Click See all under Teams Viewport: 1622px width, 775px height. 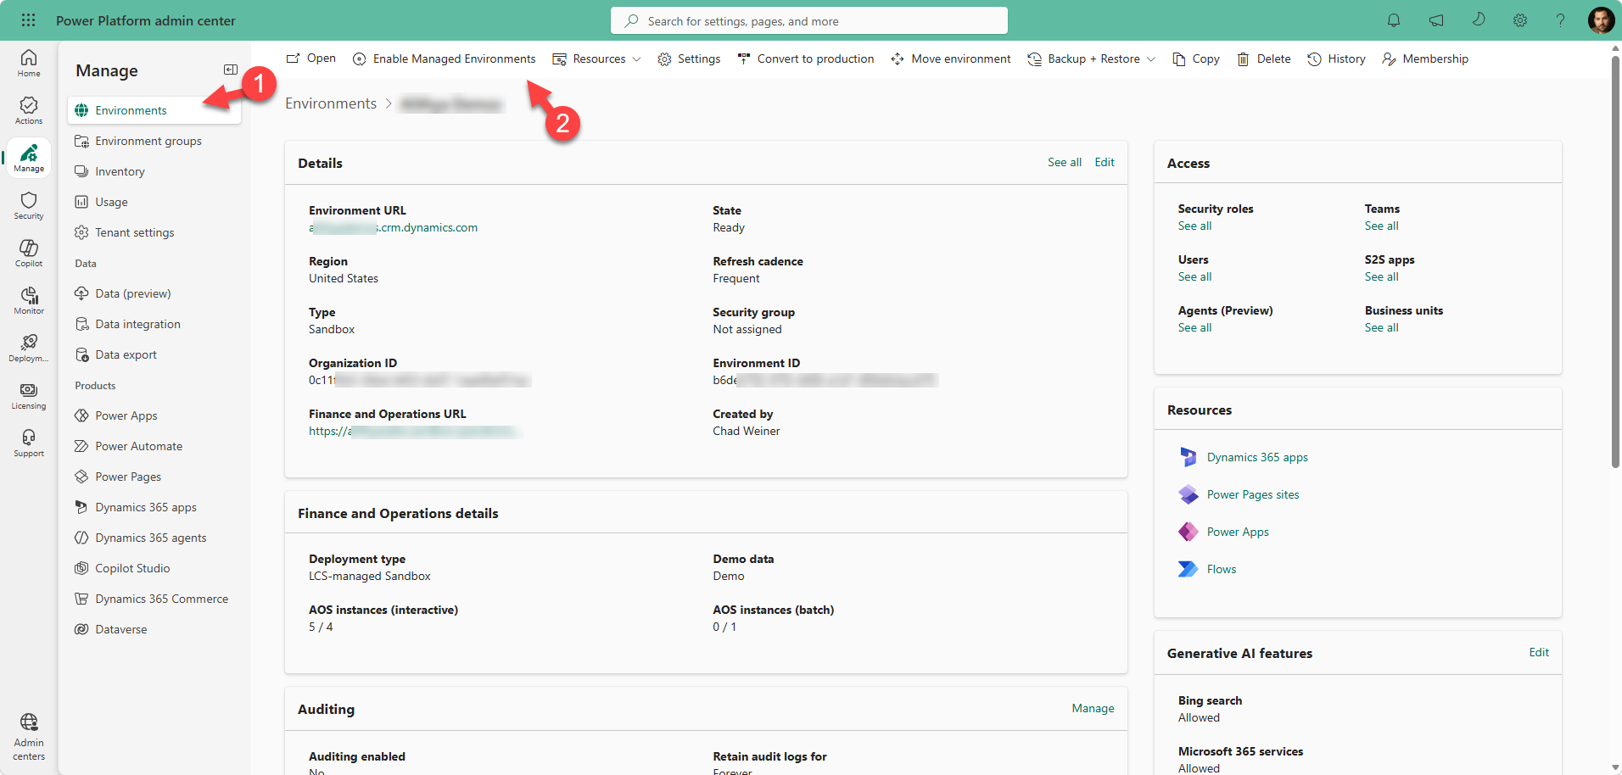pos(1381,226)
